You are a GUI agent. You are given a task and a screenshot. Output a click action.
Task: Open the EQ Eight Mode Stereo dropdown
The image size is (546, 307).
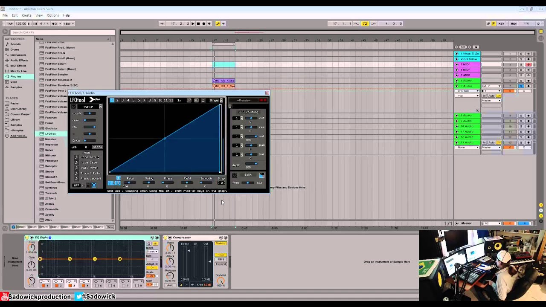coord(152,252)
